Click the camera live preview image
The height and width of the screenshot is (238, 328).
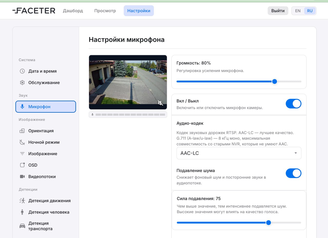click(x=128, y=82)
